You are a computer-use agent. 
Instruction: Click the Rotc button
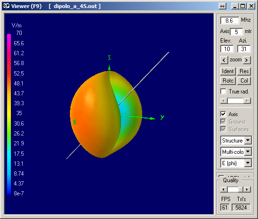click(228, 81)
